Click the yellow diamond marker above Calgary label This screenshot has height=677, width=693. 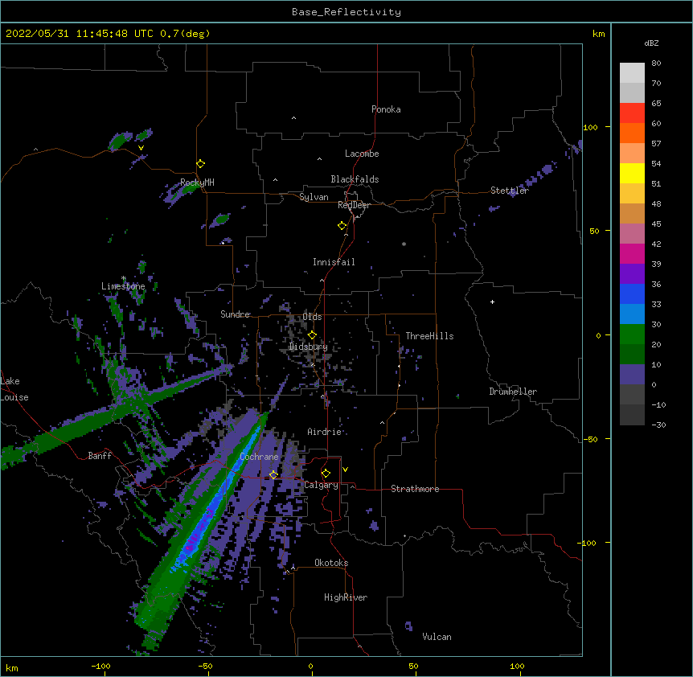(326, 474)
